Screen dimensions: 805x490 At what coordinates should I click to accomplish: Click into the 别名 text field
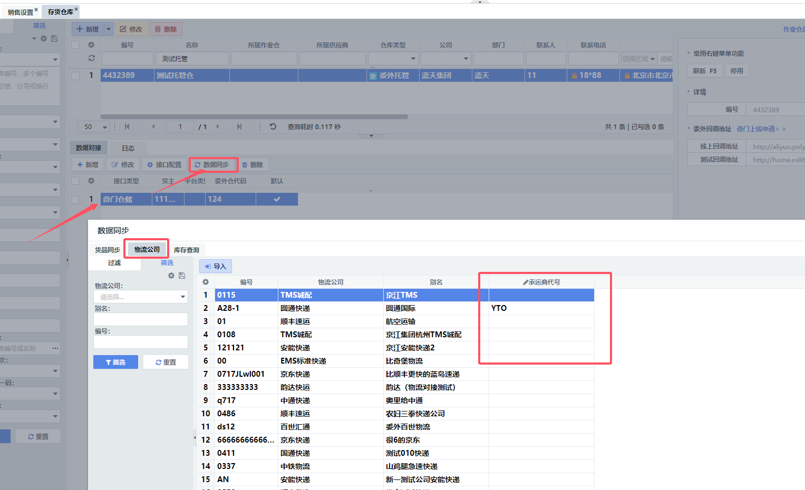pos(141,319)
